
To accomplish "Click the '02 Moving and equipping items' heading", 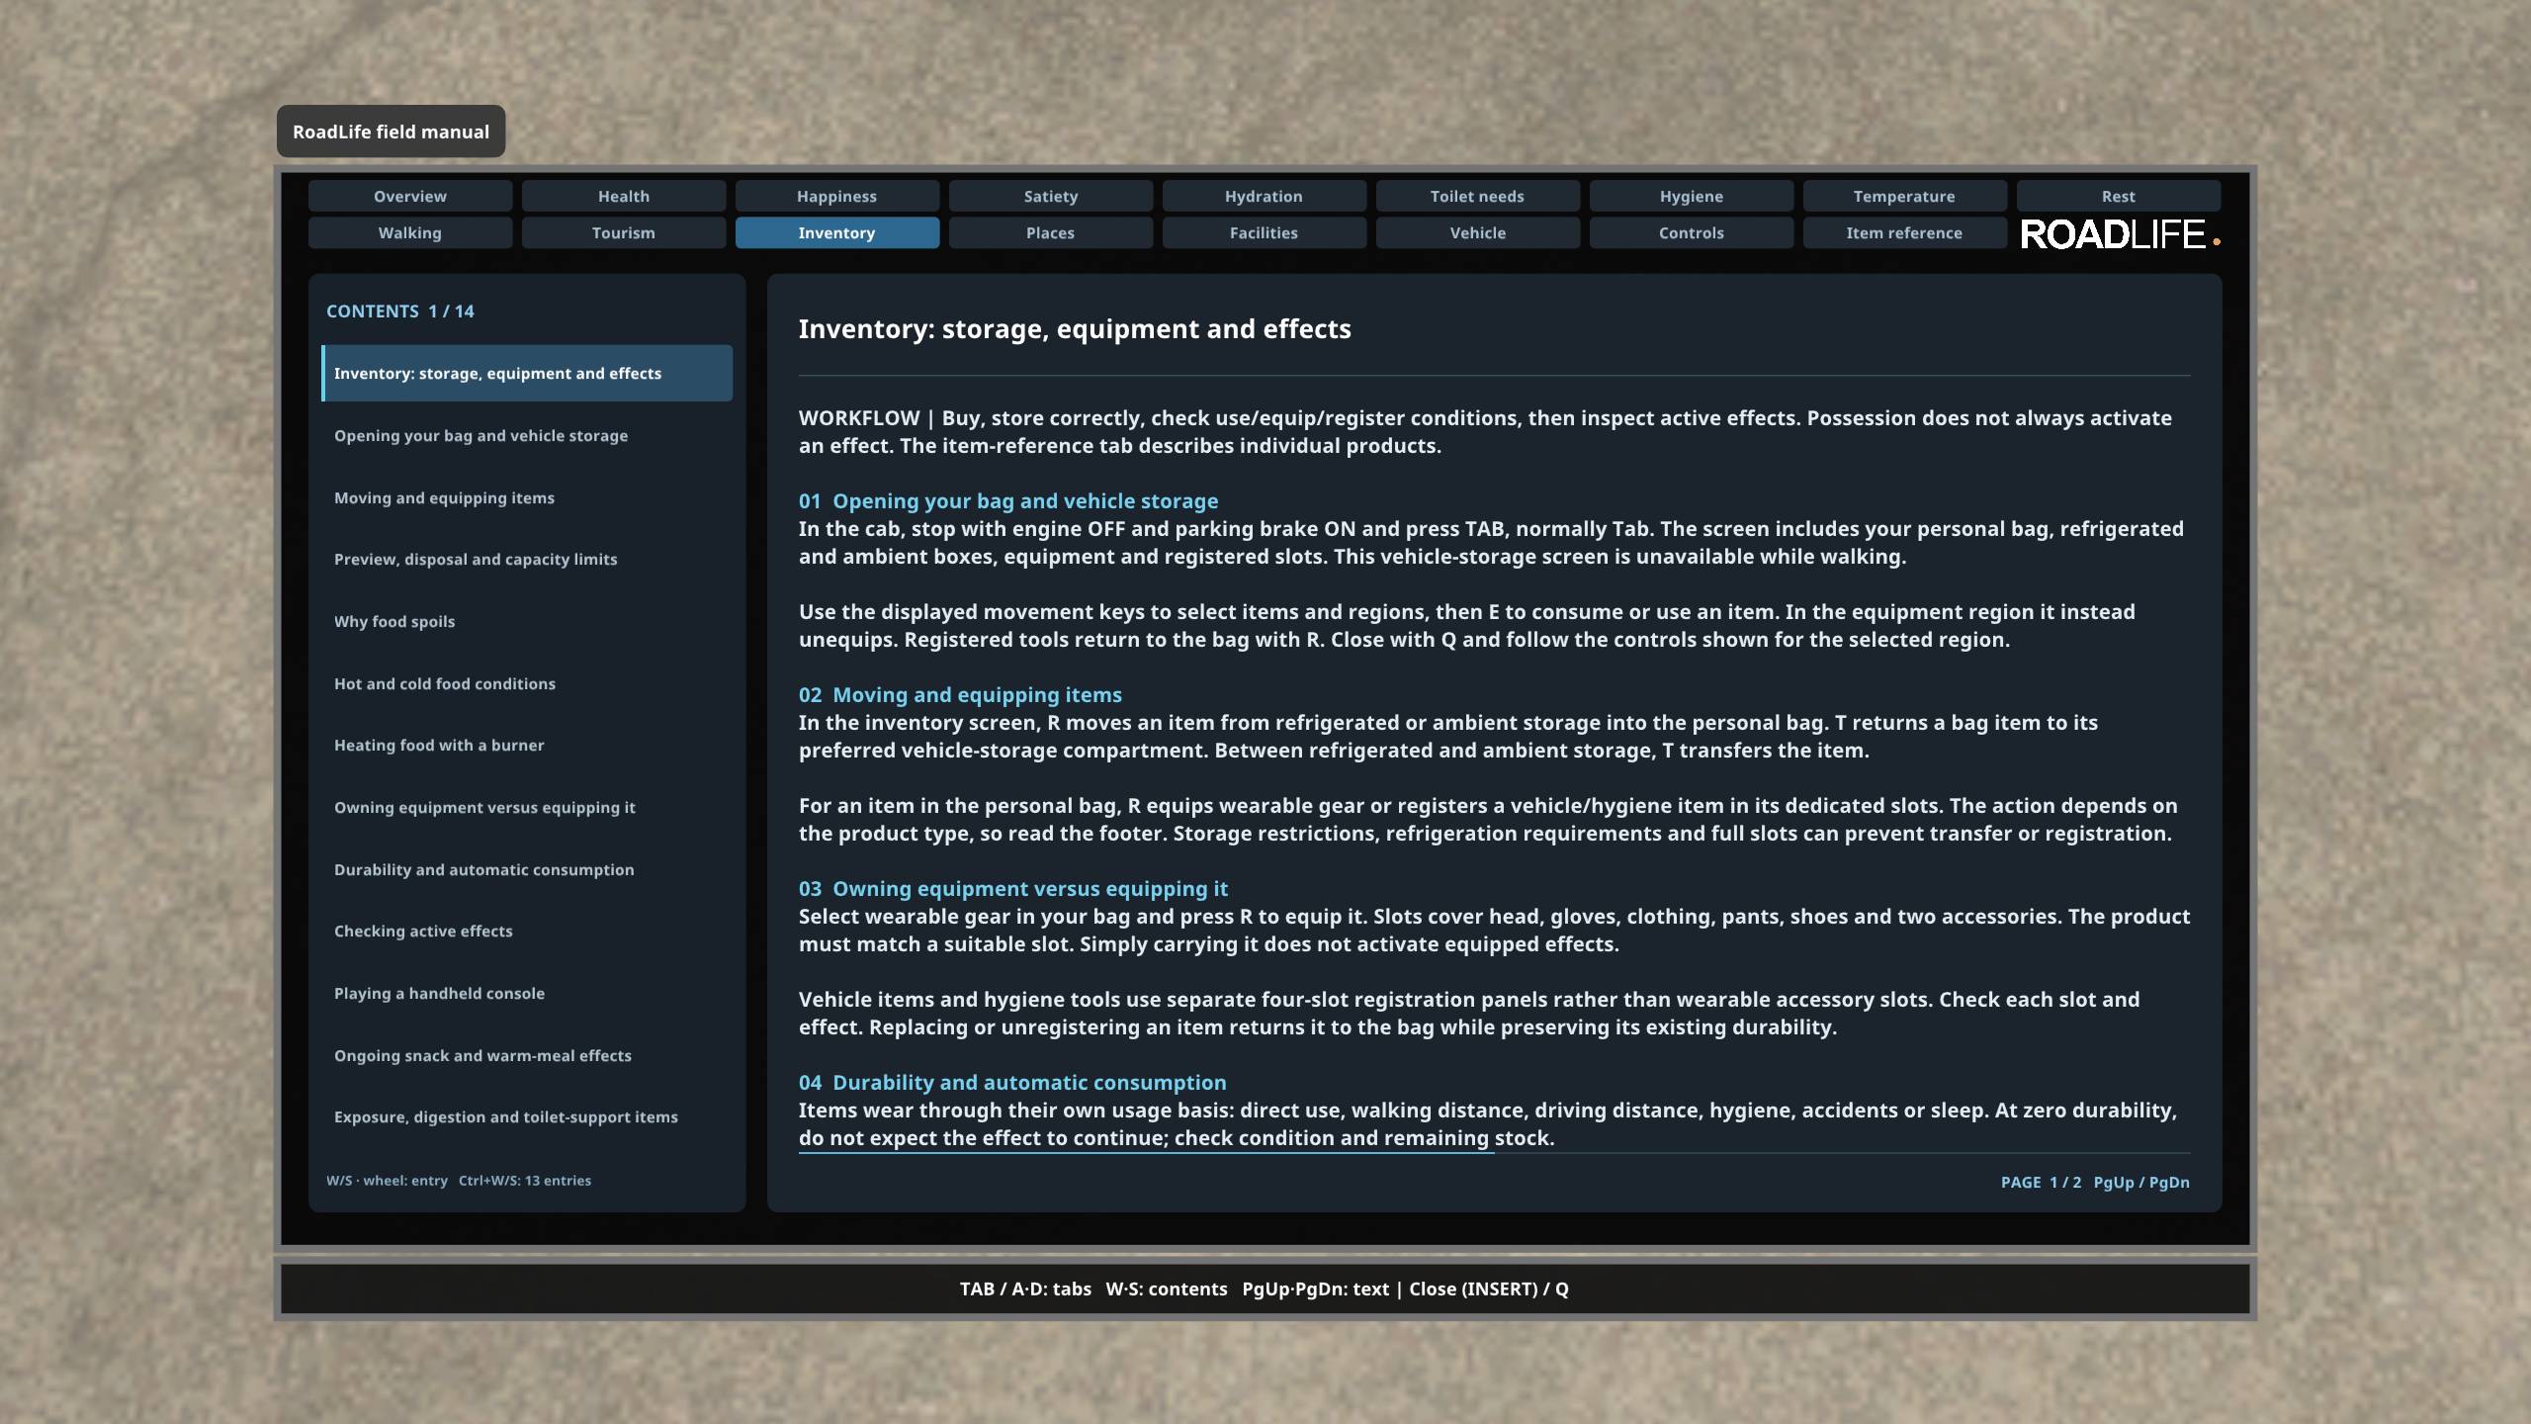I will [960, 695].
